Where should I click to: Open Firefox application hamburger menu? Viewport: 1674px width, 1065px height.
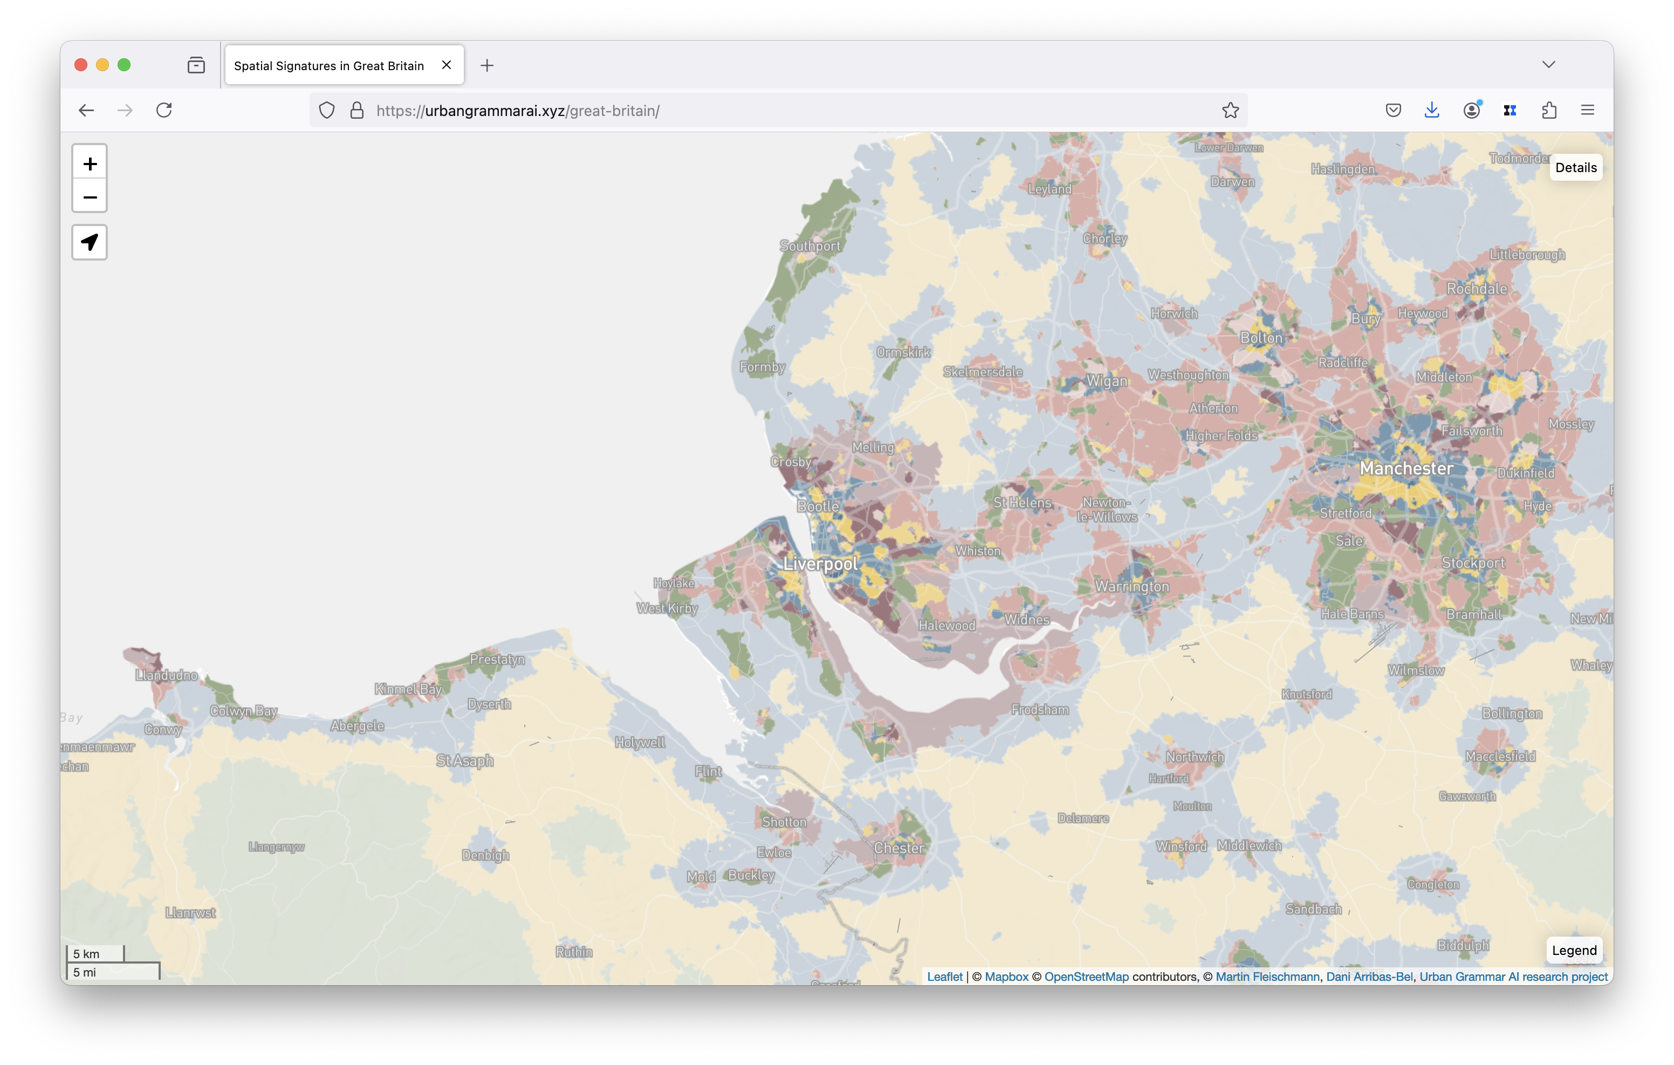click(1587, 111)
